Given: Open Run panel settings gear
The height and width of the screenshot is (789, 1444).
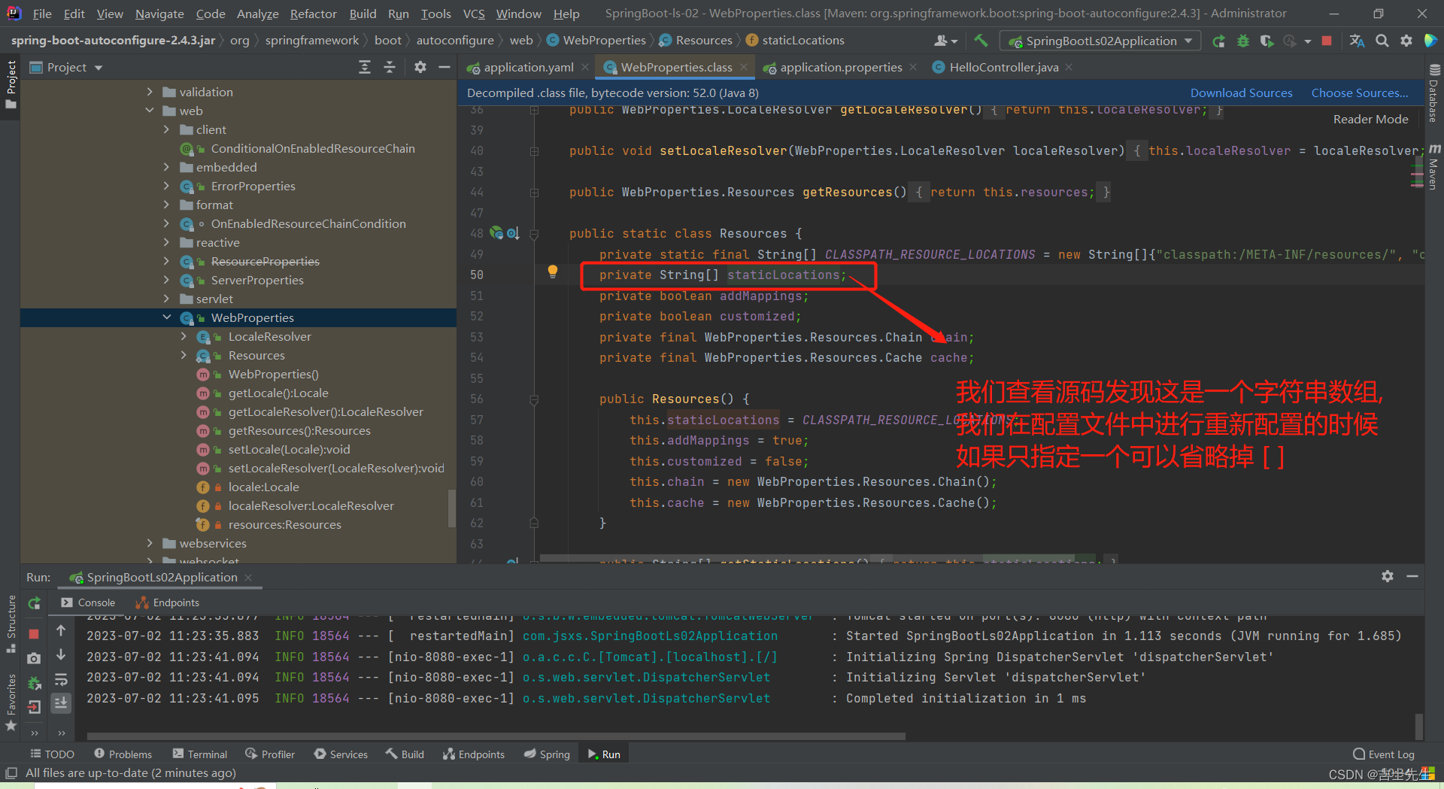Looking at the screenshot, I should (x=1388, y=576).
